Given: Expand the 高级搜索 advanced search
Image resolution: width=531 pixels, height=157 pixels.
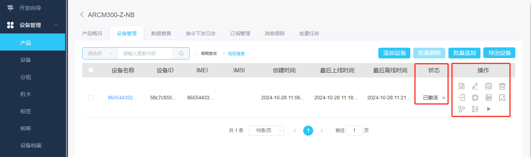Looking at the screenshot, I should coord(233,53).
